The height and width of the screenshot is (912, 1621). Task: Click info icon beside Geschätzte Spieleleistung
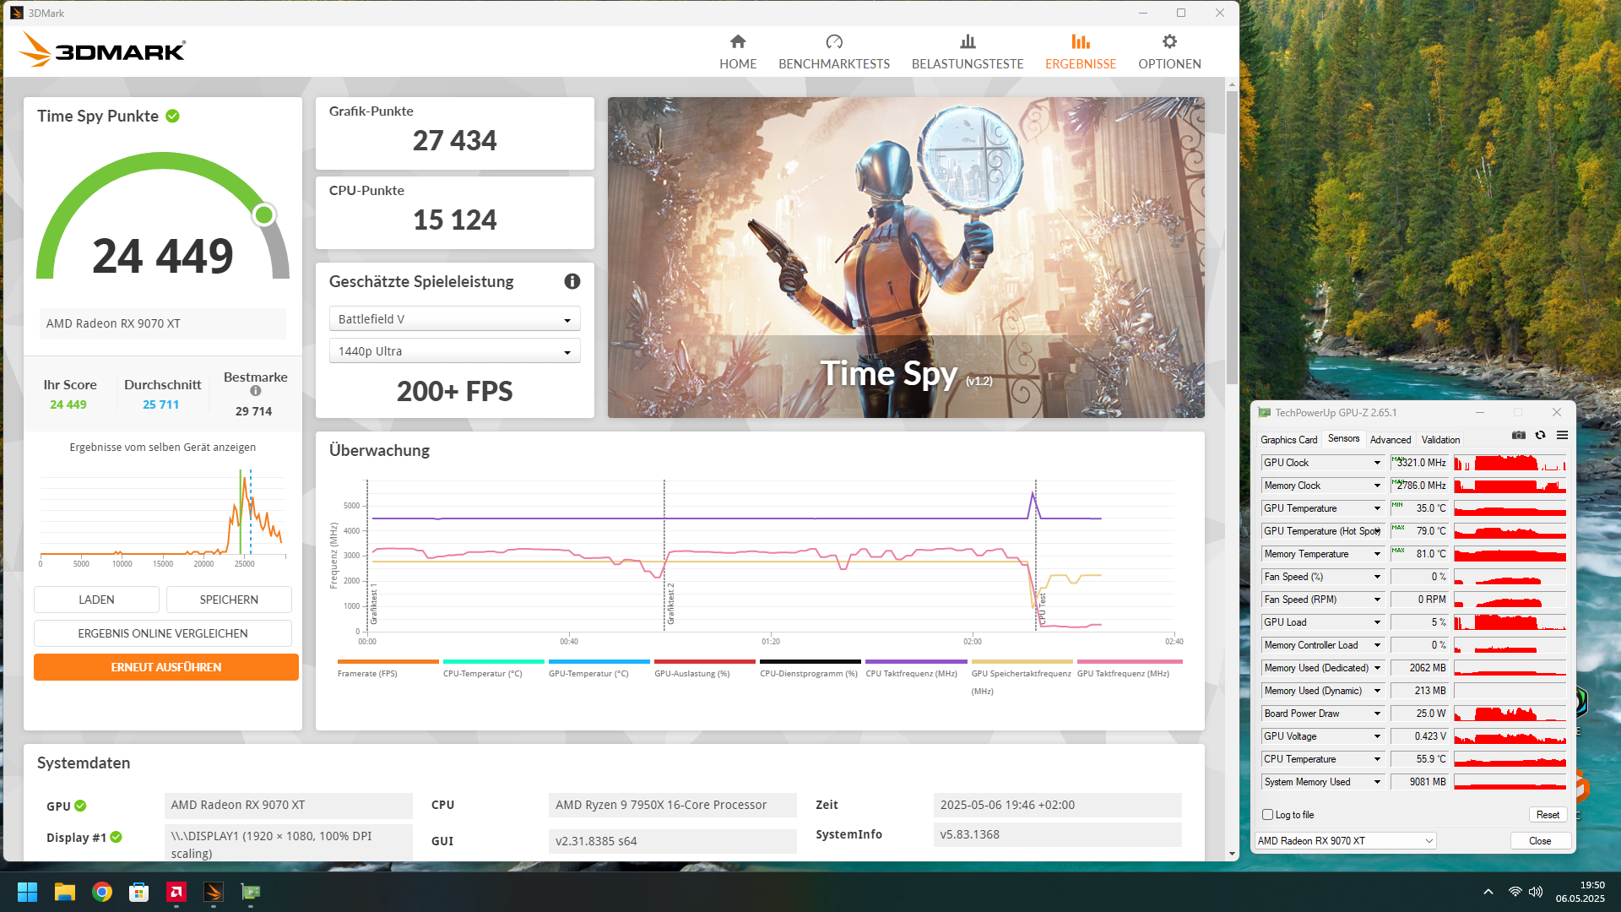(572, 281)
